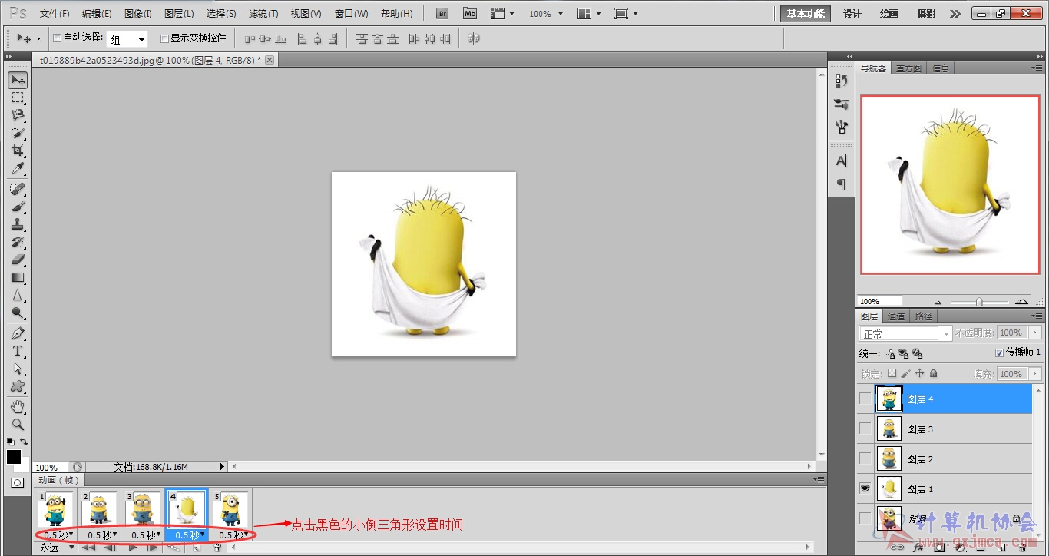
Task: Show 图层 4 with visibility box
Action: click(x=865, y=399)
